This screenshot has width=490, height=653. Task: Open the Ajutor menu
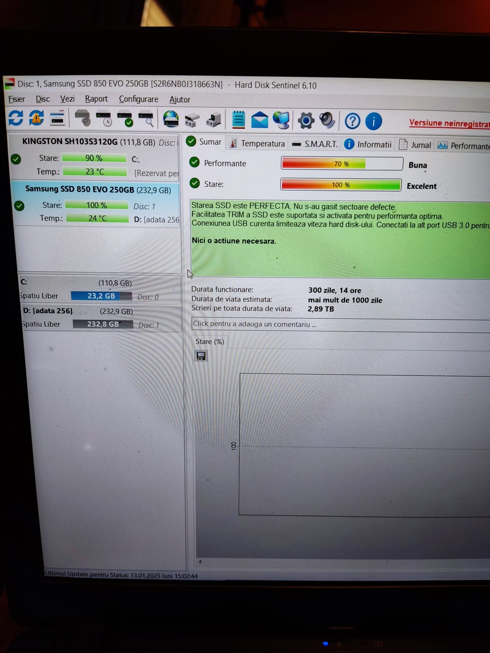(x=180, y=100)
